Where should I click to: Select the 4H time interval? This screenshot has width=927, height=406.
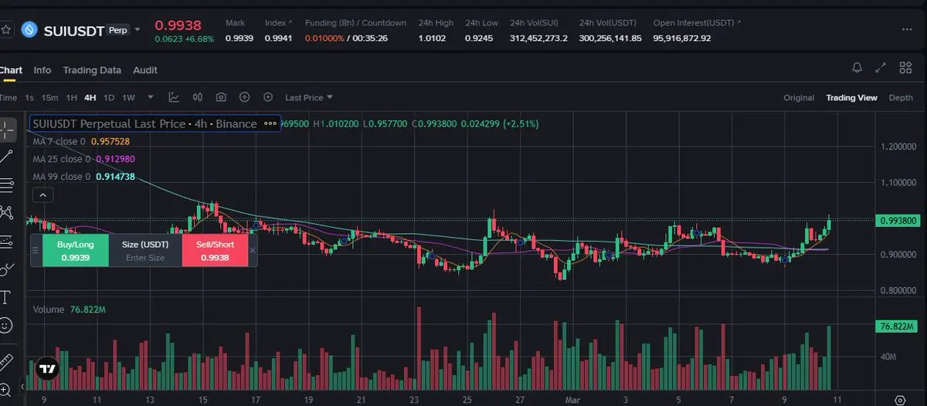click(x=90, y=97)
